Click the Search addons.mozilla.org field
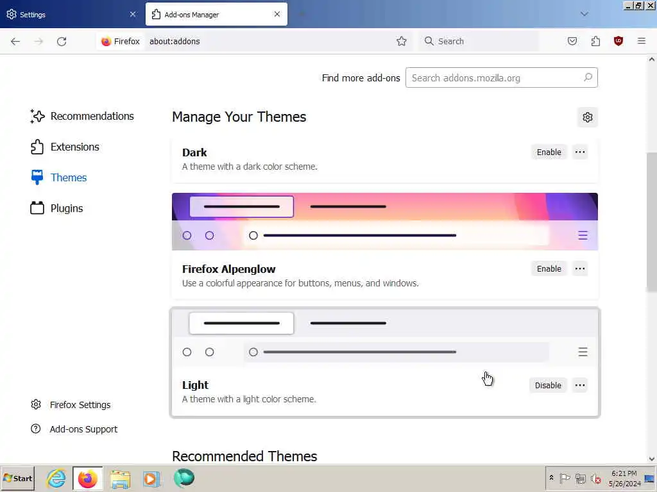The height and width of the screenshot is (492, 657). tap(502, 78)
